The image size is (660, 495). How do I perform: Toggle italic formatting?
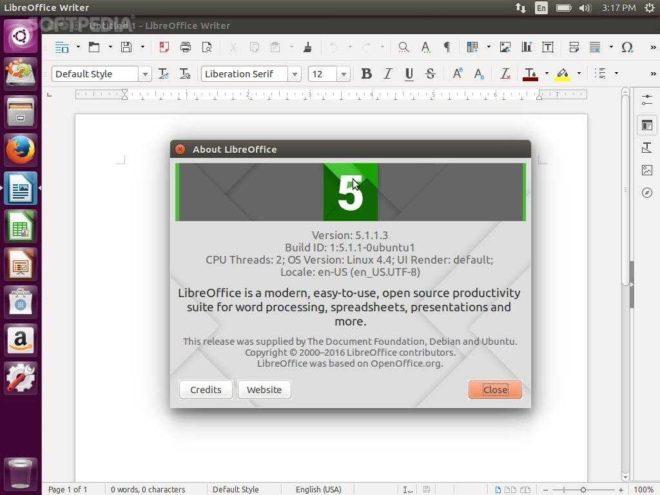387,74
